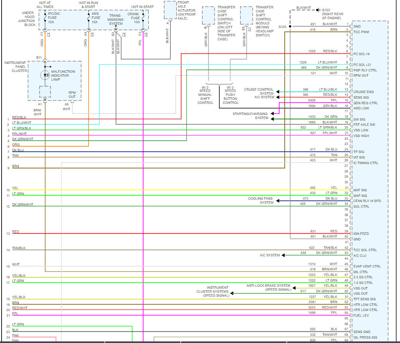Image resolution: width=400 pixels, height=343 pixels.
Task: Click circuit number 1695
Action: 312,122
